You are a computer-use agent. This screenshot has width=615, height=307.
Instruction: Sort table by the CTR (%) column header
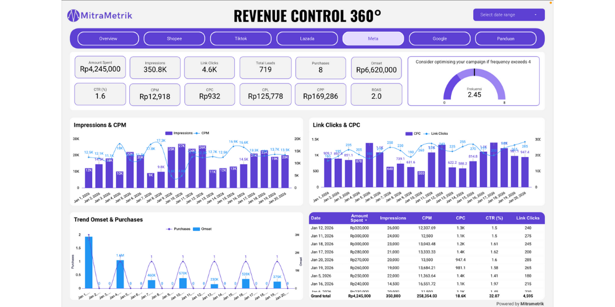click(493, 218)
